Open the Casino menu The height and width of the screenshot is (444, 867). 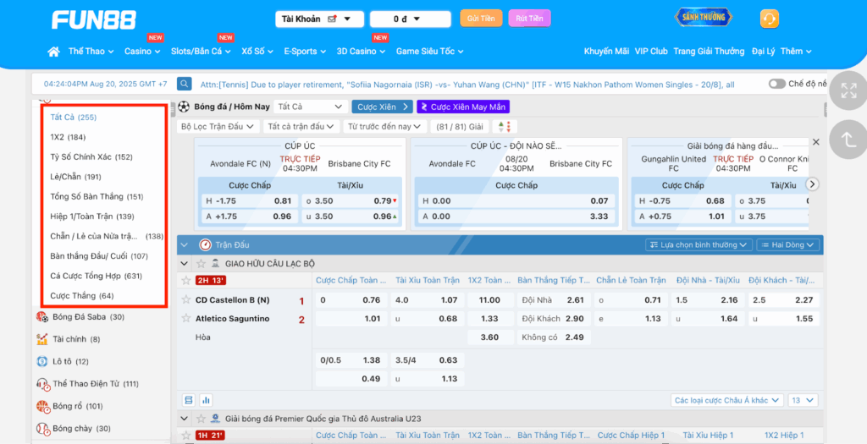pyautogui.click(x=142, y=52)
